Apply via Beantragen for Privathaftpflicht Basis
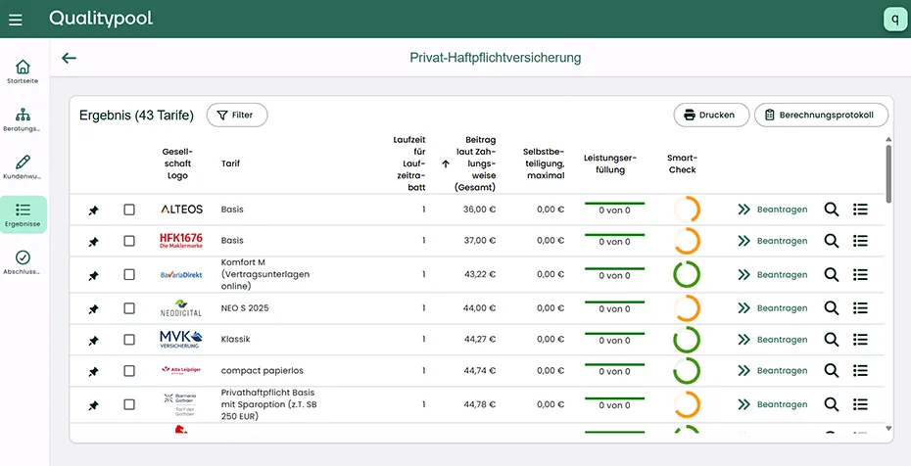Viewport: 911px width, 466px height. [773, 404]
